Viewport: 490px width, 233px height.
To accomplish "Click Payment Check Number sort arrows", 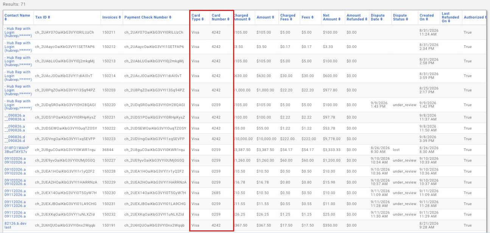I will (x=170, y=17).
